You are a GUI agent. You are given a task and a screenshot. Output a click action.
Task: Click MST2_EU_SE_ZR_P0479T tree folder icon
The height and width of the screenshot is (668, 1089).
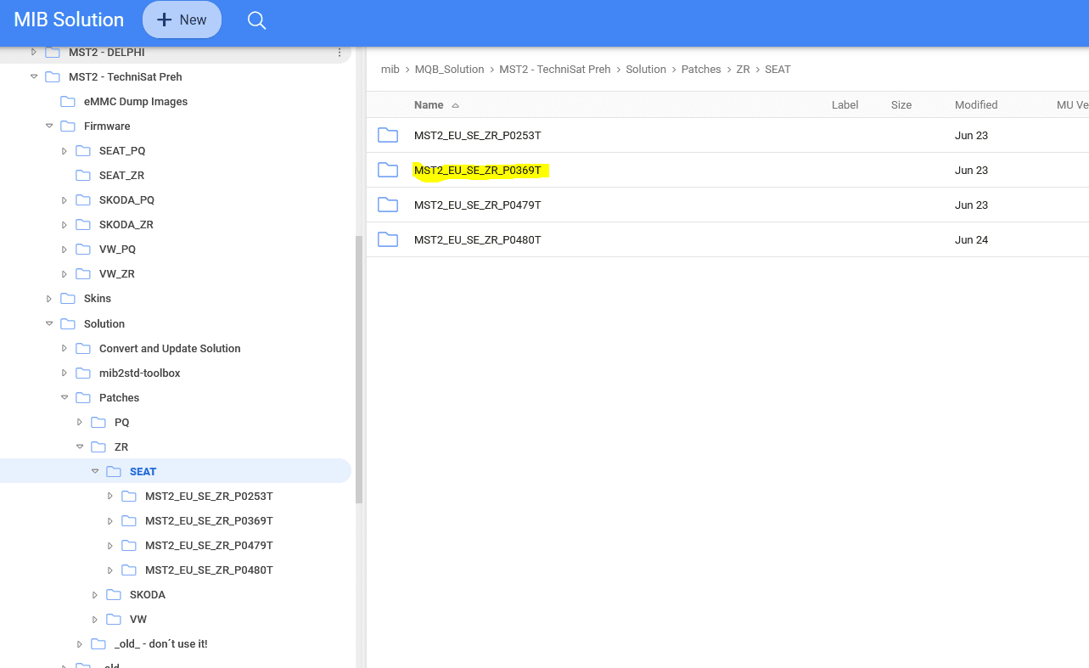click(129, 546)
